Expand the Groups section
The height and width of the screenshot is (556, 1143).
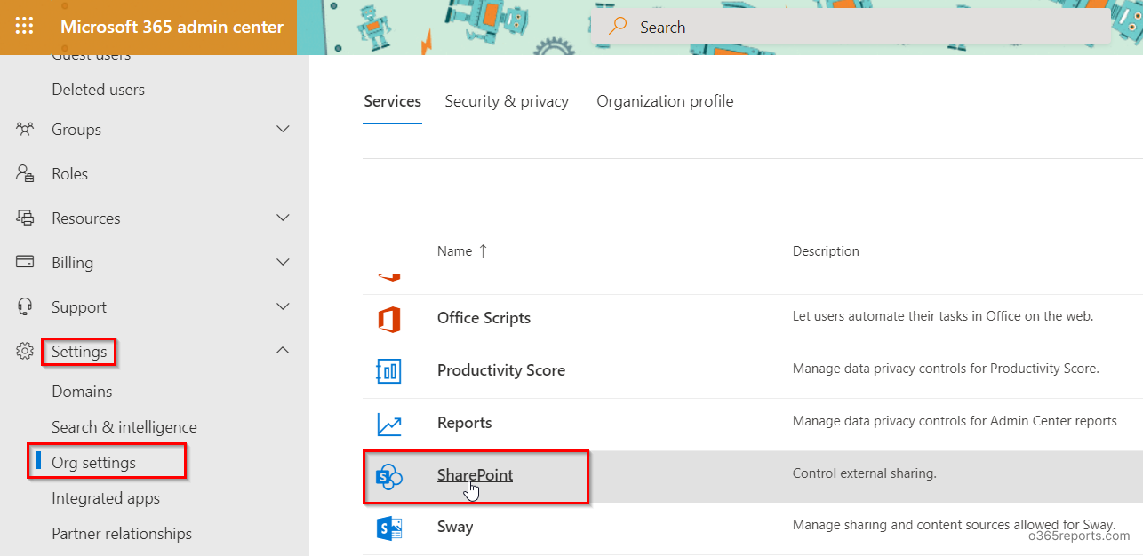pyautogui.click(x=283, y=129)
